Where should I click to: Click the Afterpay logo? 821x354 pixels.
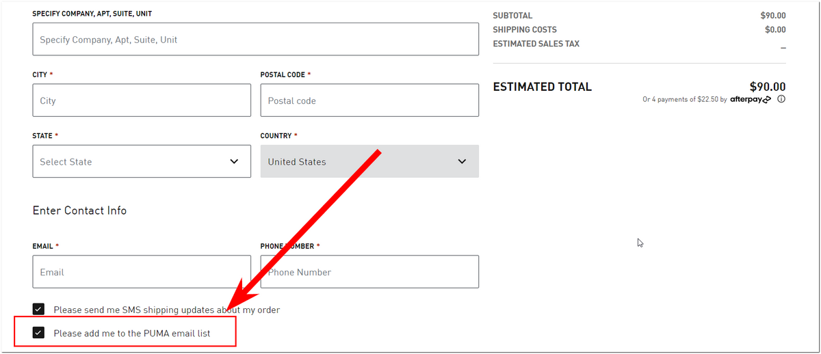coord(751,99)
